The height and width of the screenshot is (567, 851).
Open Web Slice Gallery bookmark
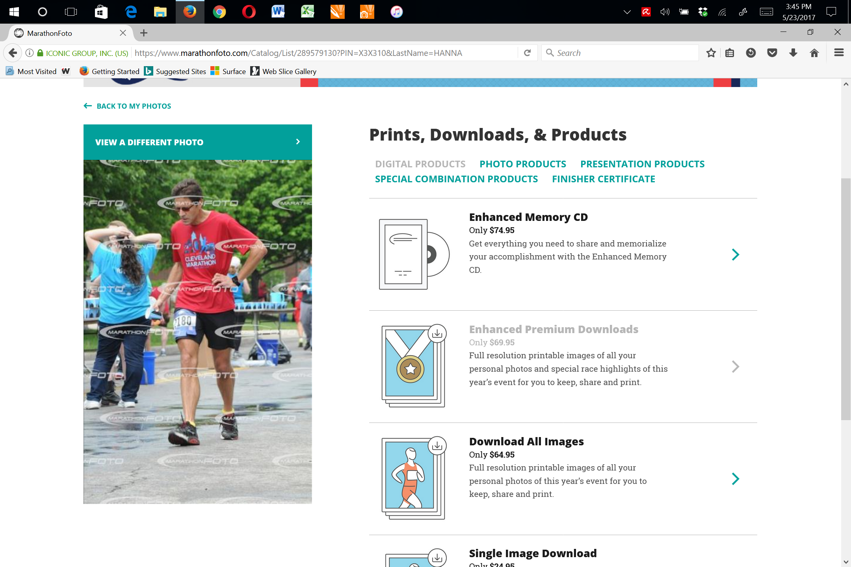pyautogui.click(x=283, y=71)
